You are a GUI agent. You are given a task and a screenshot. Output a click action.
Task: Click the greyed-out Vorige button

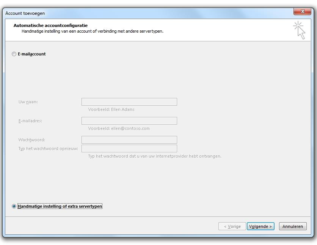point(232,226)
